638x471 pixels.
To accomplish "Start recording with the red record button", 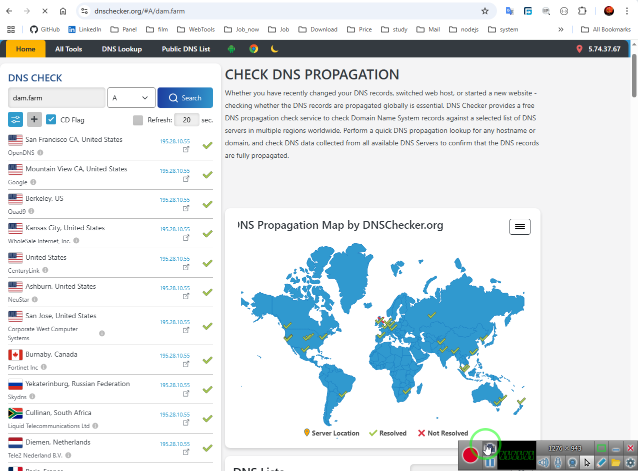I will pyautogui.click(x=470, y=456).
